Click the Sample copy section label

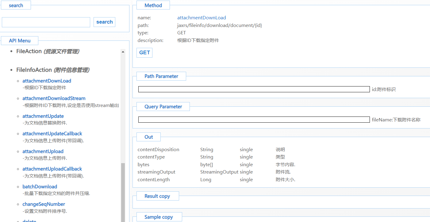point(159,217)
